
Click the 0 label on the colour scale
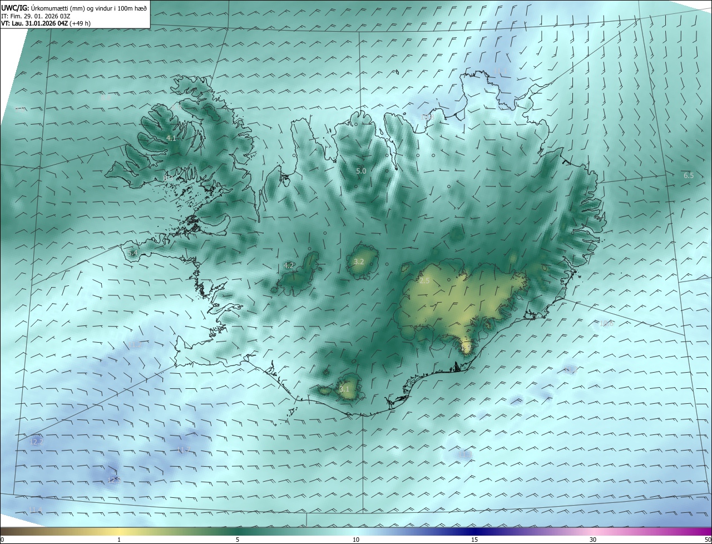click(x=2, y=540)
